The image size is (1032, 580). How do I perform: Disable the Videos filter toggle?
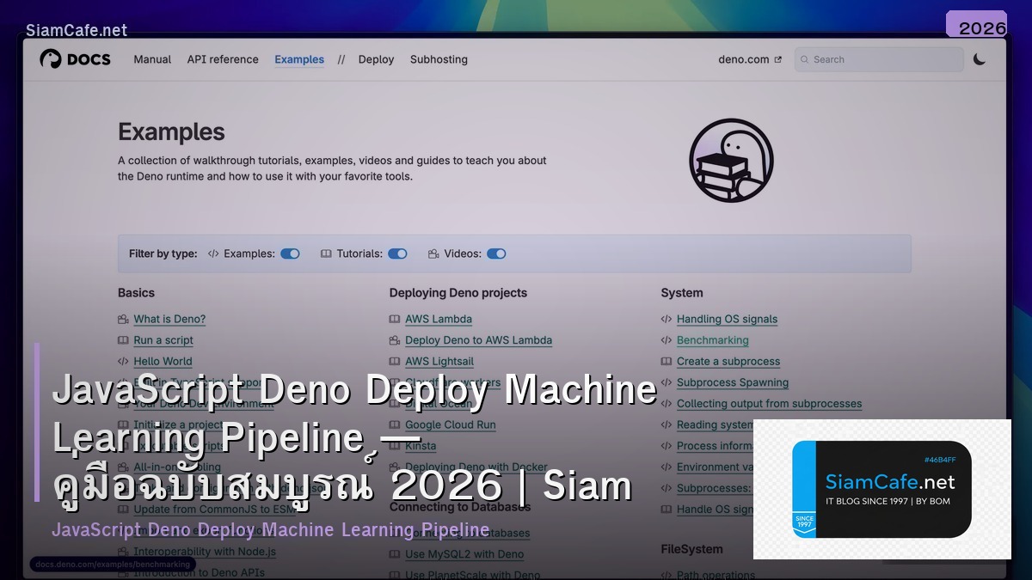[496, 253]
